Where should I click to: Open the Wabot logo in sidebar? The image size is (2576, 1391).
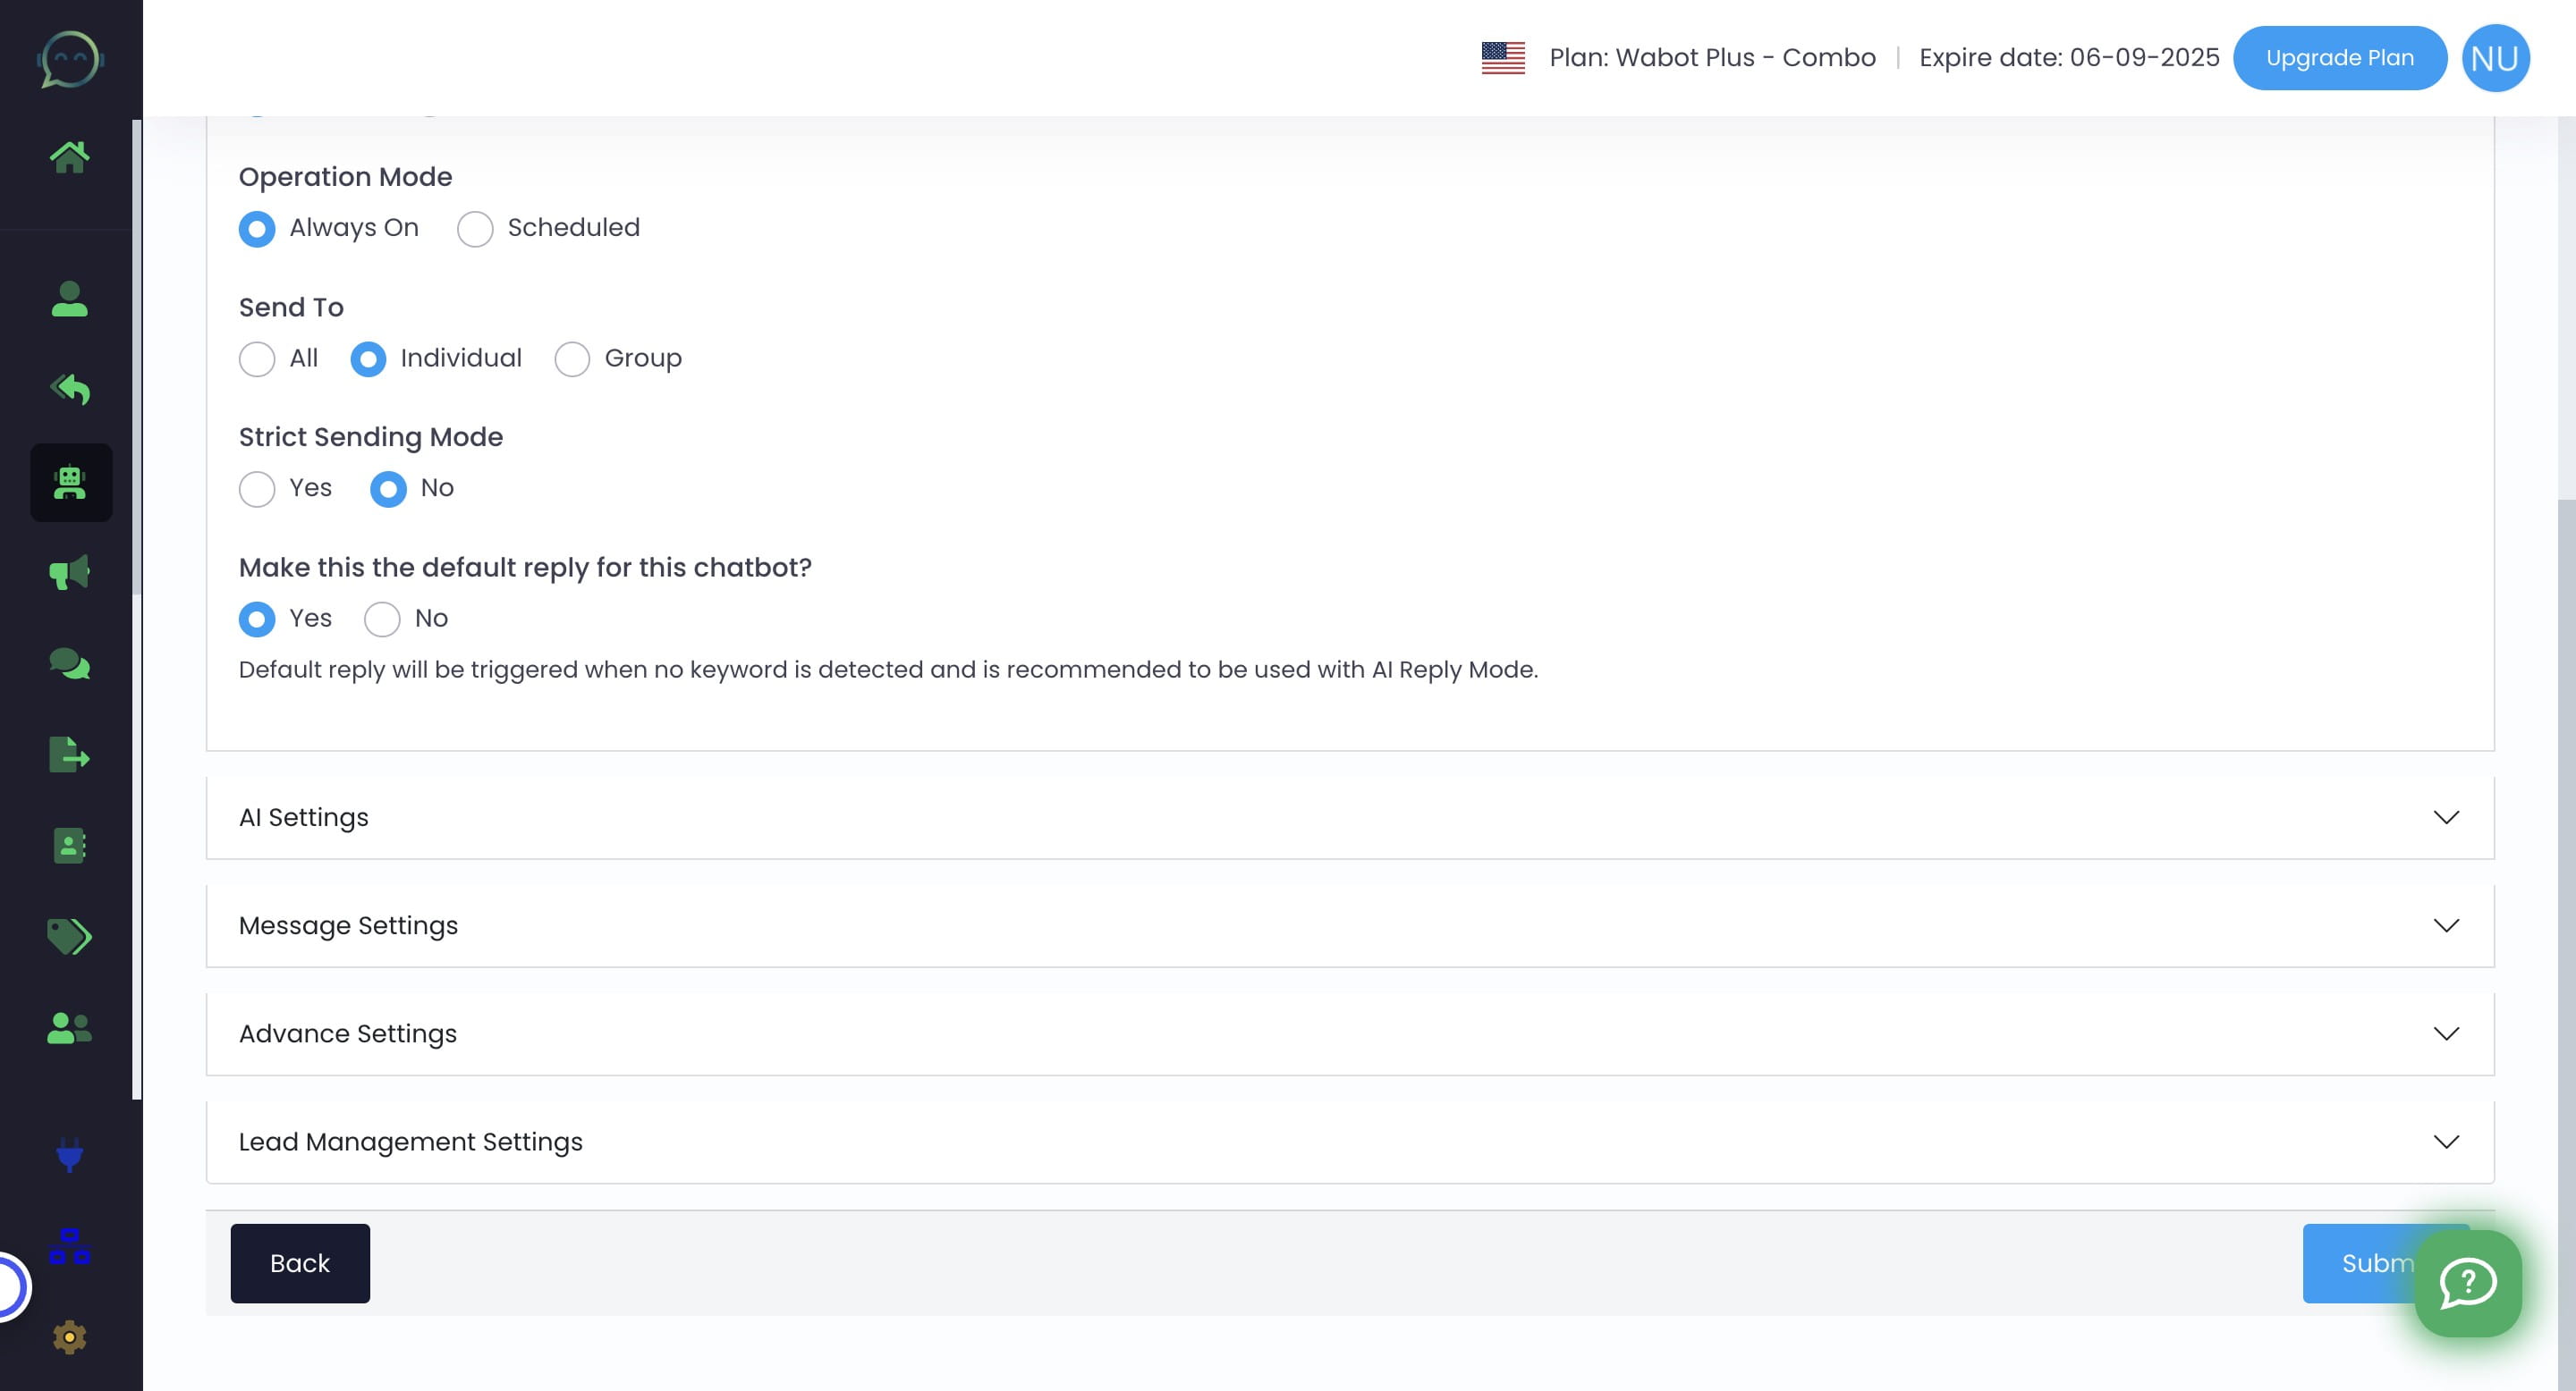[x=70, y=59]
